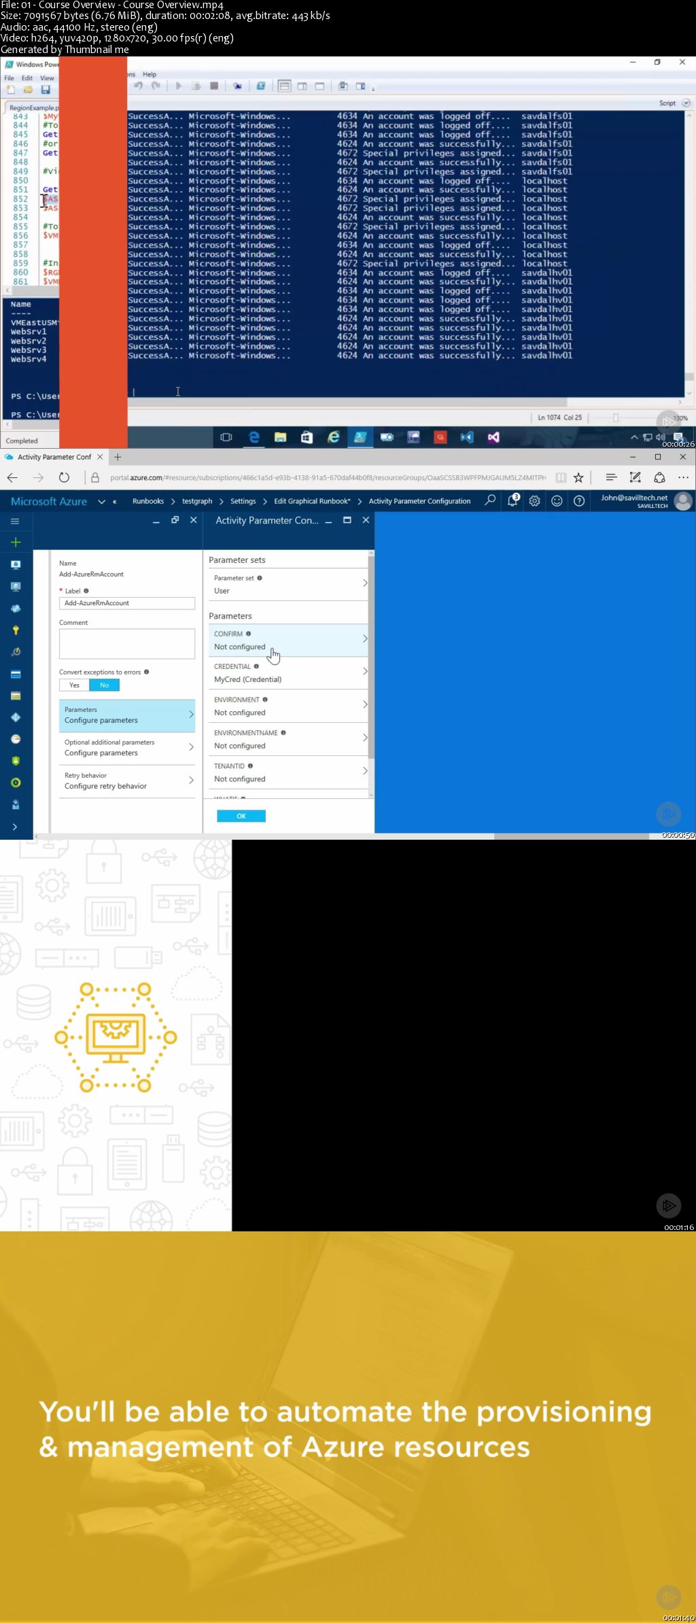The width and height of the screenshot is (696, 1623).
Task: Open the CONFIRM parameter row
Action: (288, 640)
